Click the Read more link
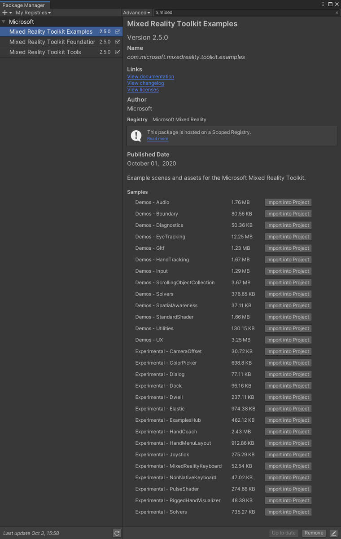This screenshot has width=341, height=539. [x=158, y=139]
